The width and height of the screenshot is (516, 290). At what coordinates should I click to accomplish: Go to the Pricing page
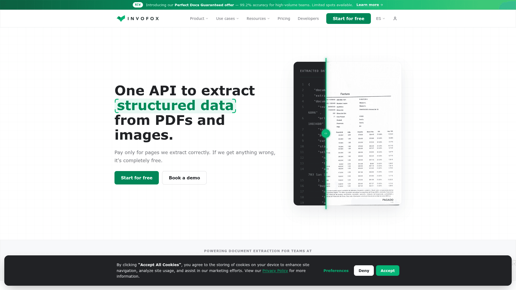(284, 19)
